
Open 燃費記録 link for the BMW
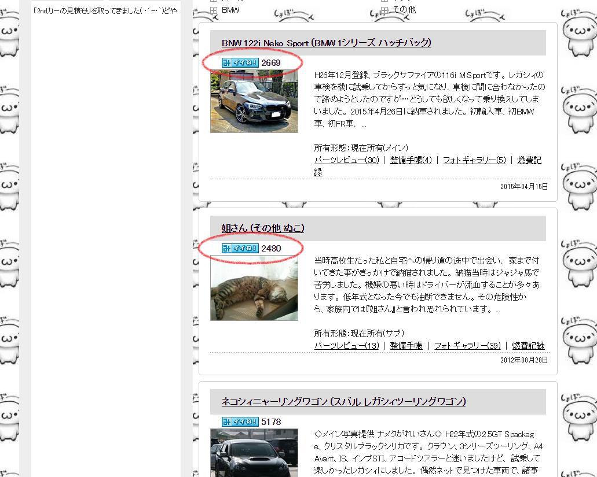[x=529, y=160]
